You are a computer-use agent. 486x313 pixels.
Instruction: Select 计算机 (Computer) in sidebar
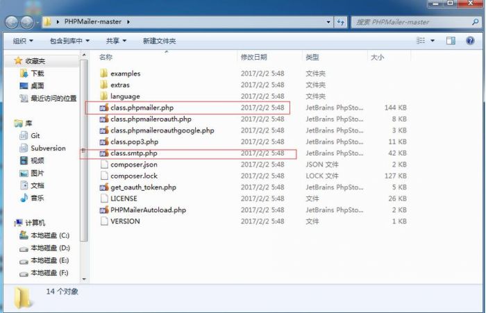30,223
